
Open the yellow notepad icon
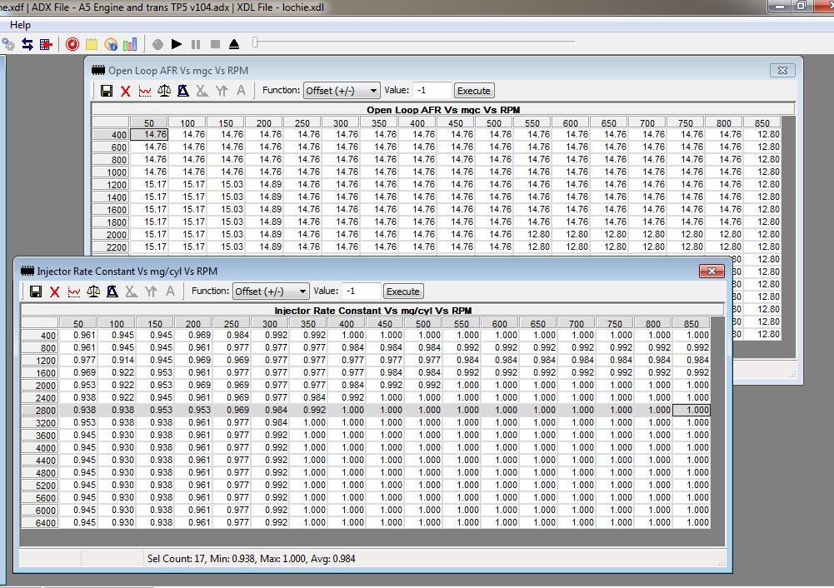point(92,44)
